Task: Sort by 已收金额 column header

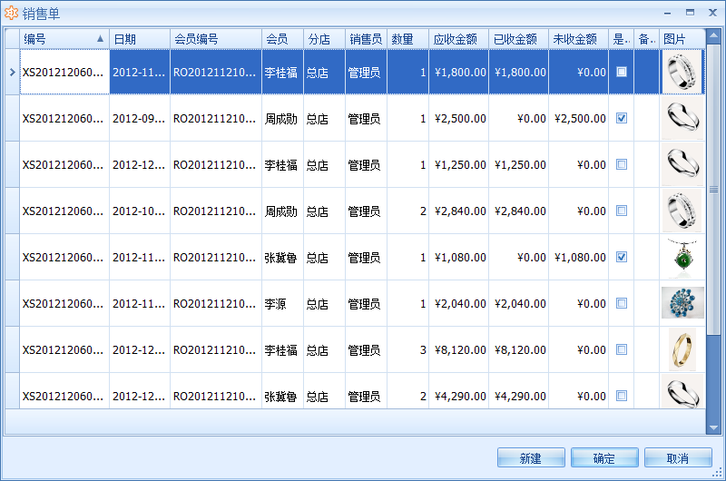Action: click(x=518, y=39)
